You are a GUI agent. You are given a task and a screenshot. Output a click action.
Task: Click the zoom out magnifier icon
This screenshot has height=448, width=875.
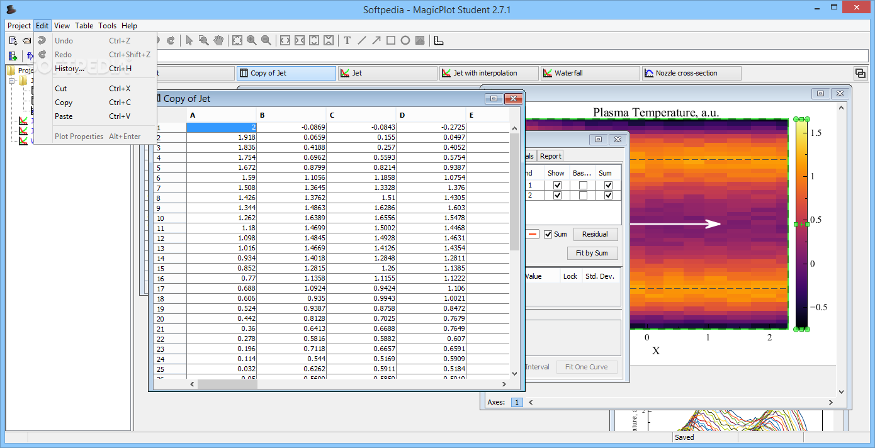(x=266, y=40)
